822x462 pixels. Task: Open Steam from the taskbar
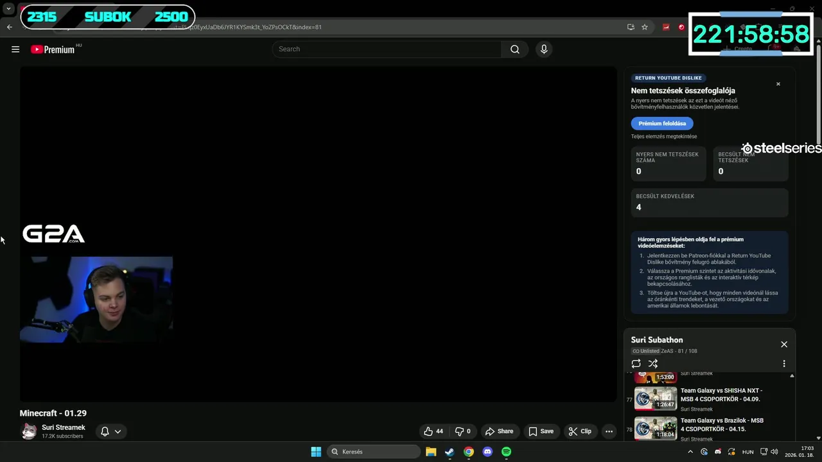pos(450,452)
